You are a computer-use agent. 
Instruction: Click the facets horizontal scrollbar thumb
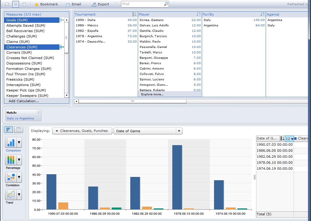(132, 101)
